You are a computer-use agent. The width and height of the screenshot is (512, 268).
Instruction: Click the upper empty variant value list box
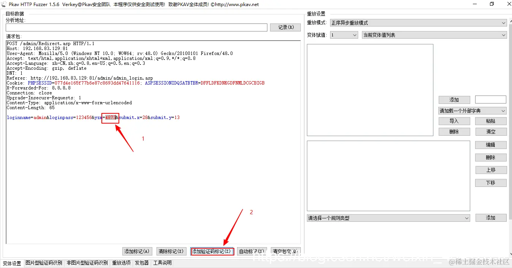pos(370,90)
